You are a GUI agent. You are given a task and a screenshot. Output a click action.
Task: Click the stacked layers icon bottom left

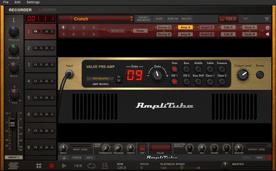(13, 166)
